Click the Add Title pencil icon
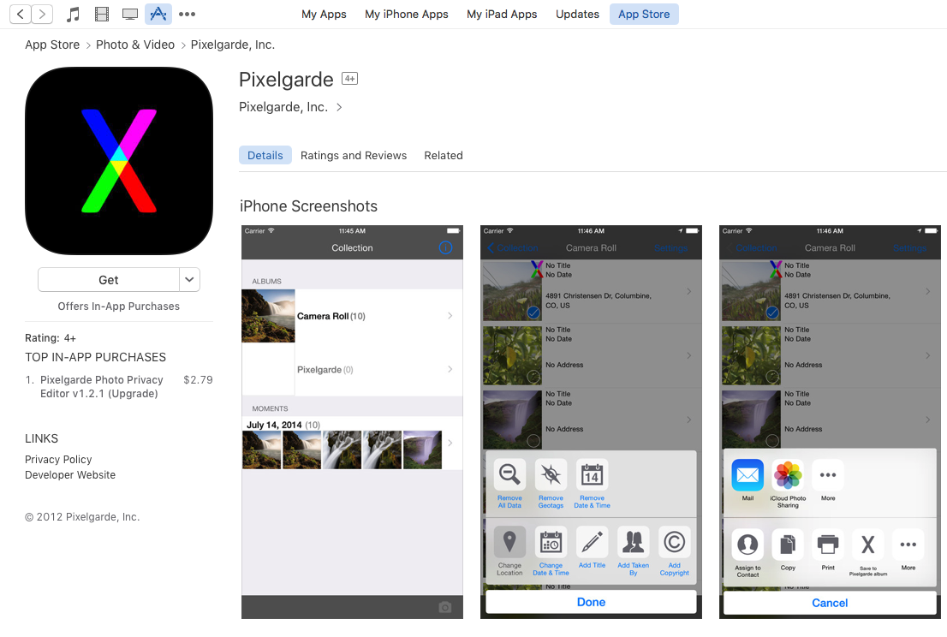Viewport: 947px width, 637px height. (592, 542)
